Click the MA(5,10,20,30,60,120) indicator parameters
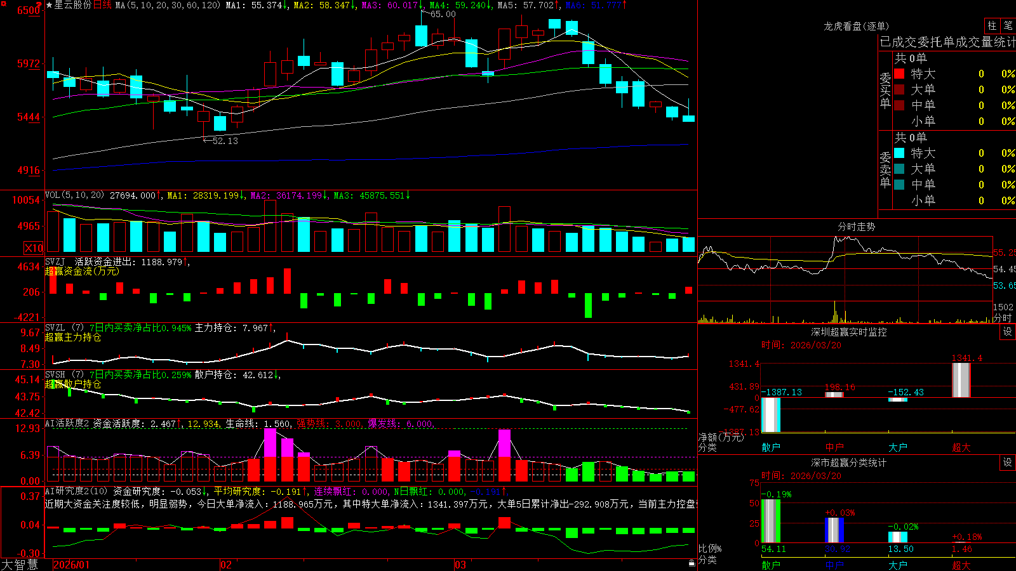This screenshot has height=571, width=1016. point(168,5)
